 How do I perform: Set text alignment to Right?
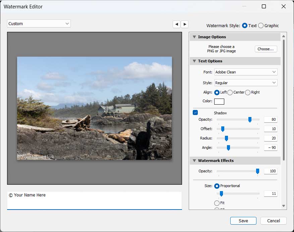[x=248, y=93]
